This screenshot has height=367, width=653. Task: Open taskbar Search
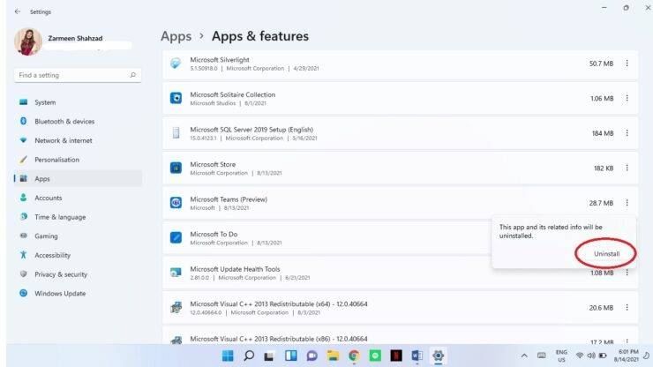coord(249,356)
